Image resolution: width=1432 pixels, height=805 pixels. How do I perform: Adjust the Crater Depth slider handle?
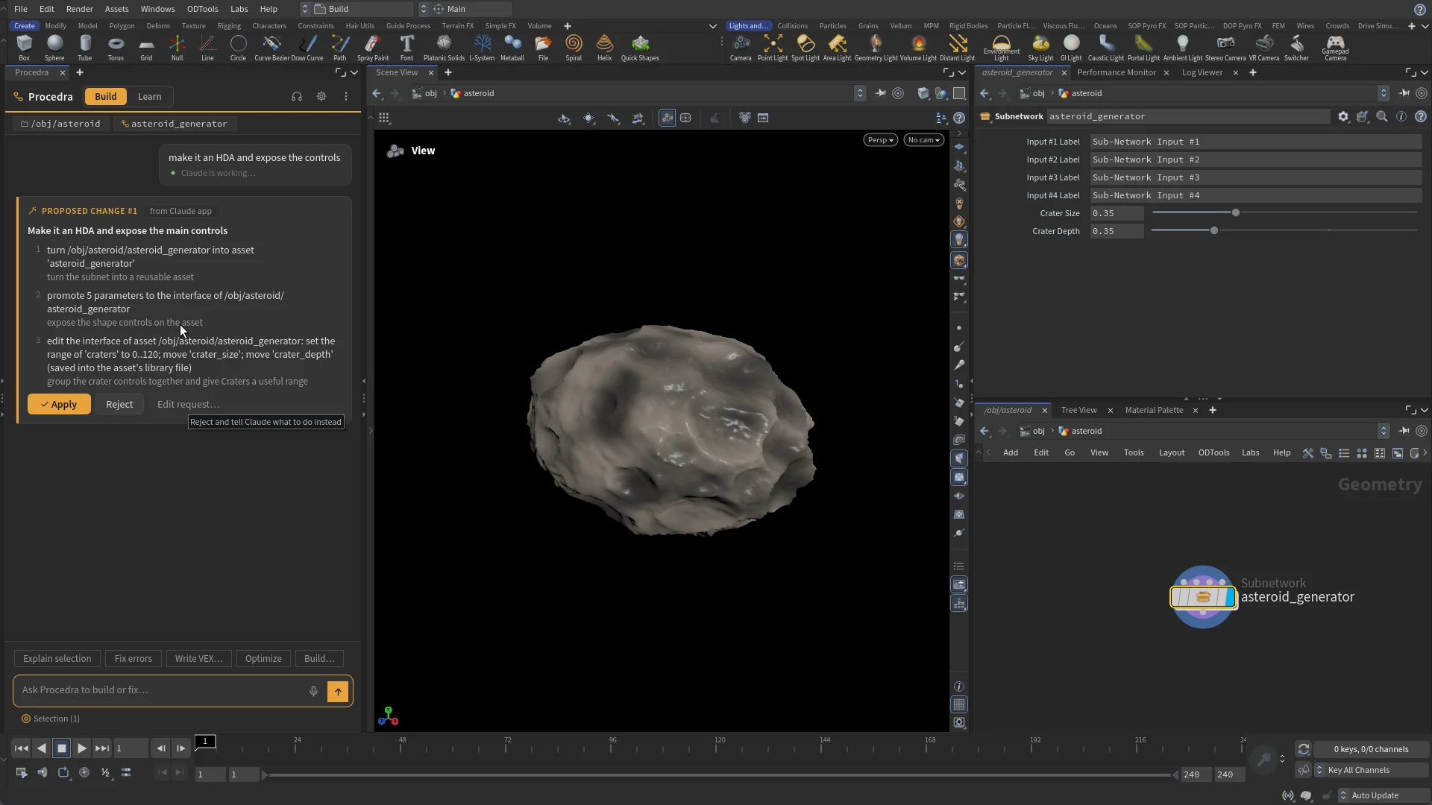click(x=1214, y=231)
